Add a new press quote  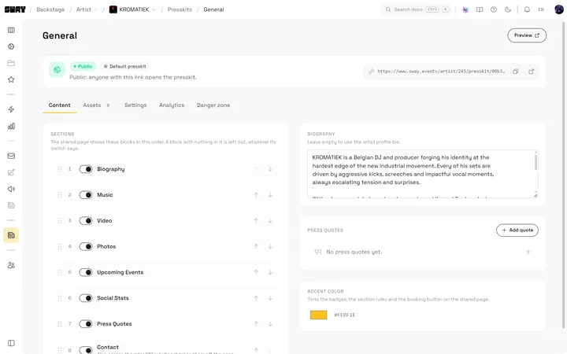(517, 230)
